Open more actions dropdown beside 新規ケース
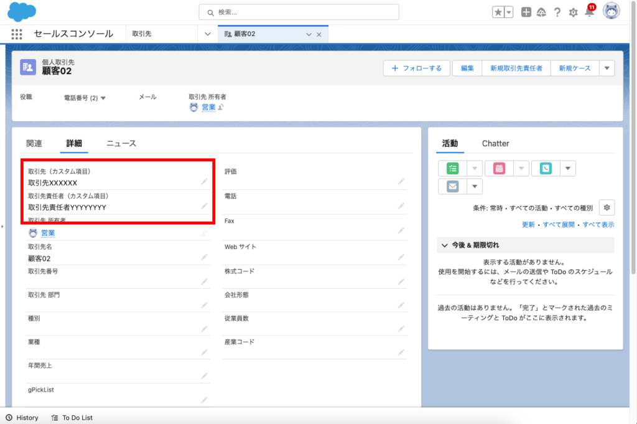Image resolution: width=637 pixels, height=424 pixels. (x=607, y=68)
